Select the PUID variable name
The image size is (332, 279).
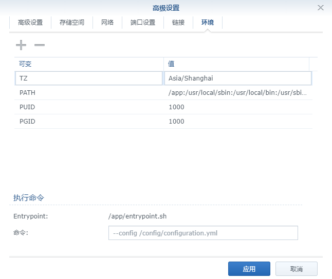27,107
